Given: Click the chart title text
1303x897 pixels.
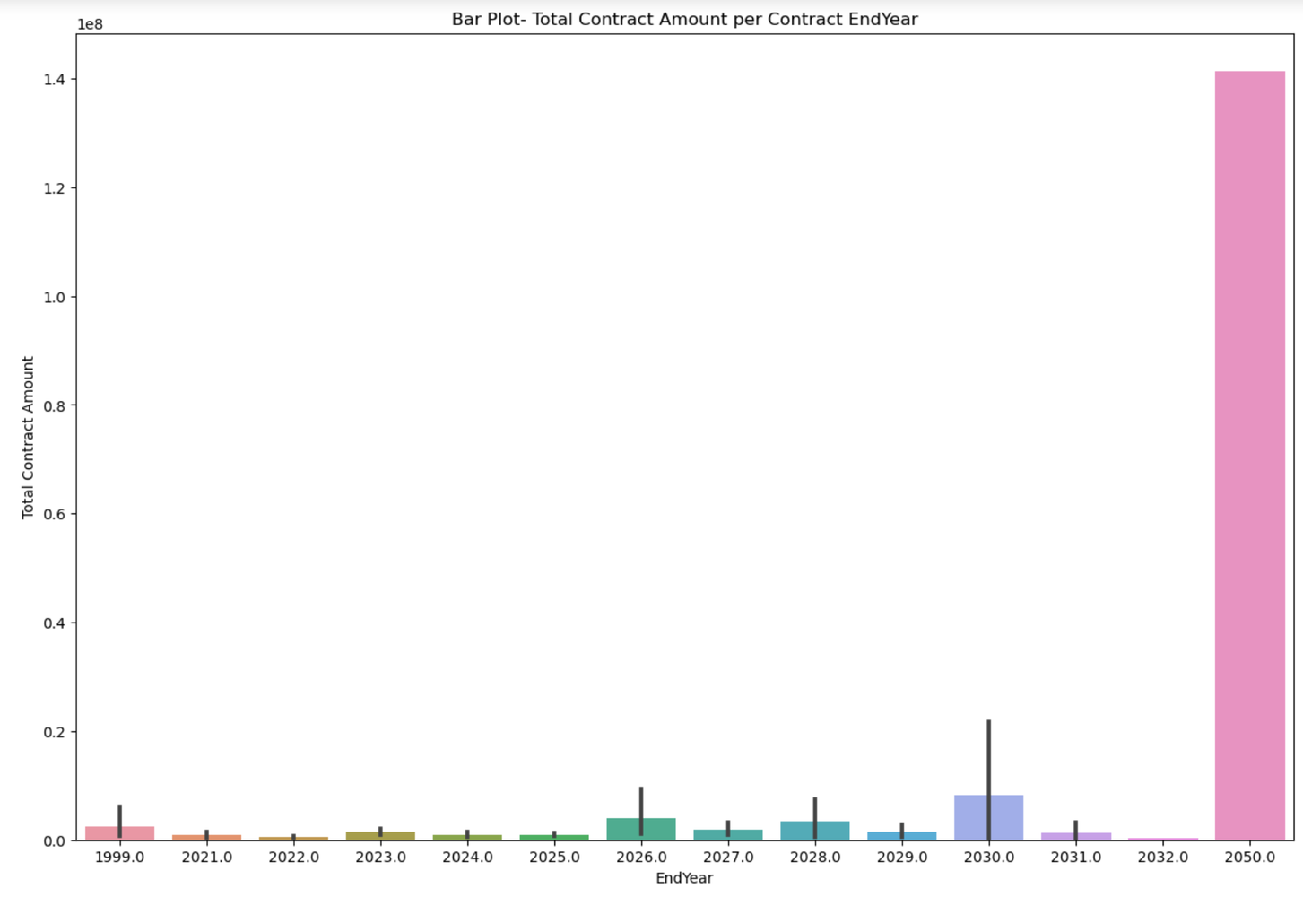Looking at the screenshot, I should coord(684,19).
